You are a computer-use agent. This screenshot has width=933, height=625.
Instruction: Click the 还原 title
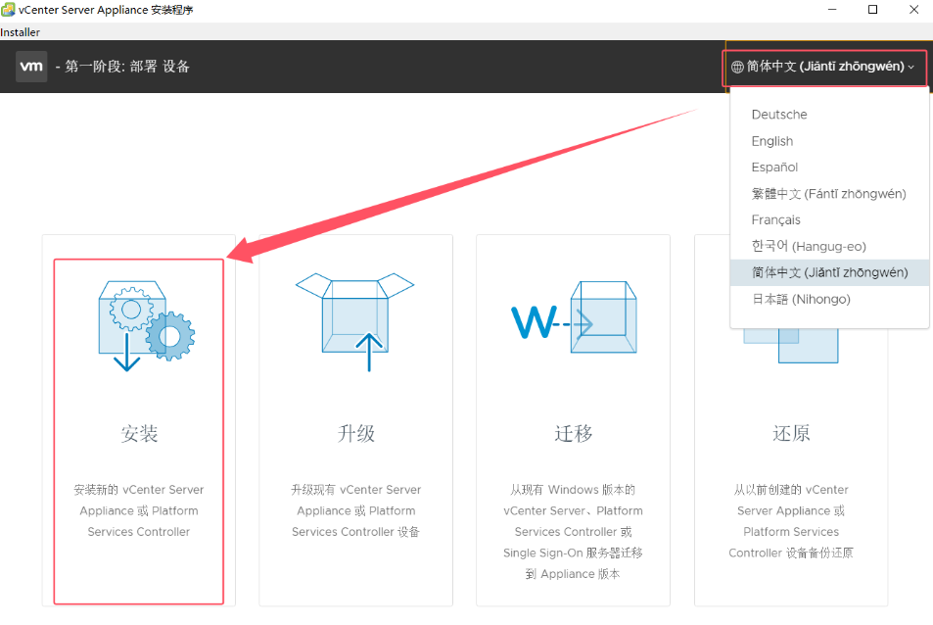coord(791,433)
